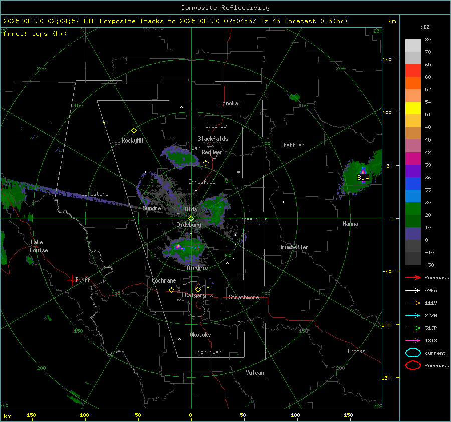Click the Drumheller label
The height and width of the screenshot is (422, 451).
[294, 247]
